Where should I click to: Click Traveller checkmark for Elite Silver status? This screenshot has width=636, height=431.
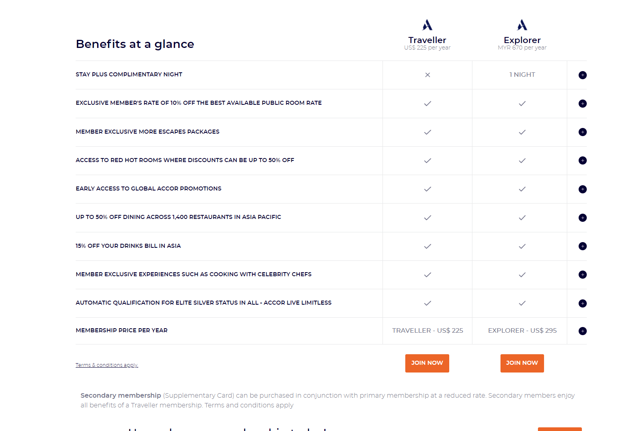click(428, 303)
